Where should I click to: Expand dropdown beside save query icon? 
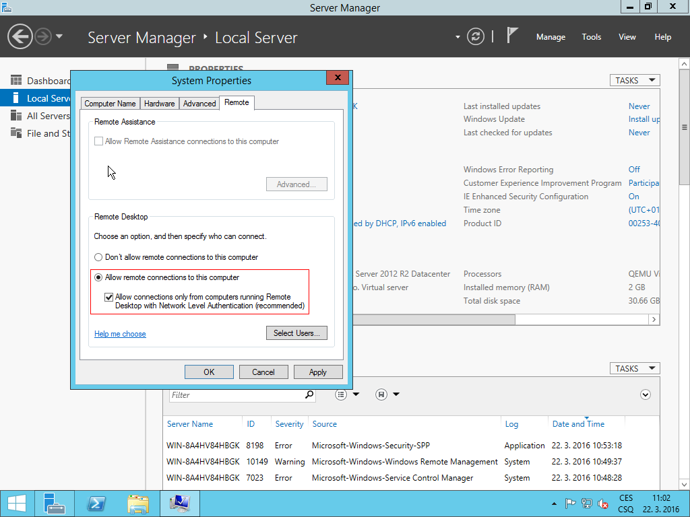coord(396,394)
